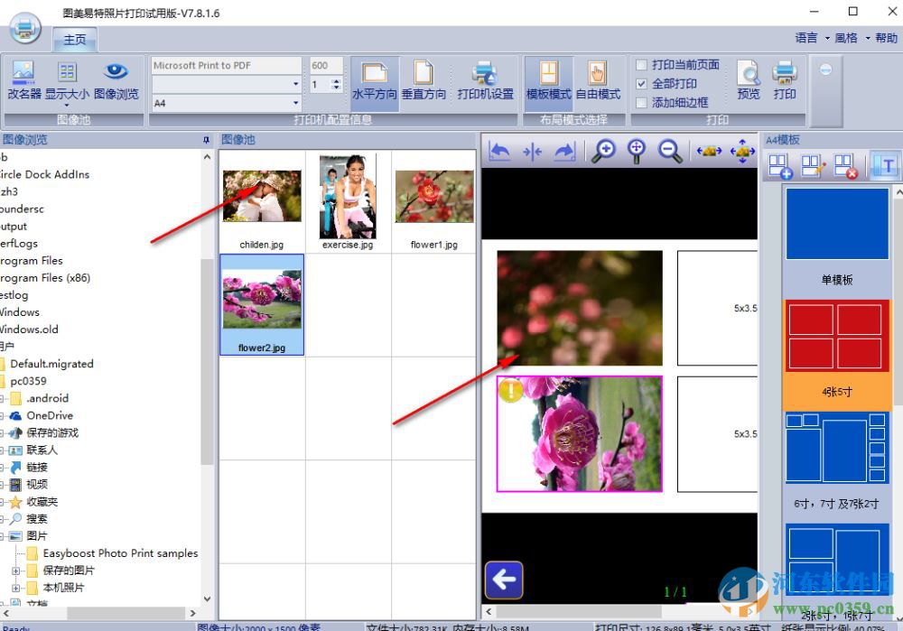Open printer settings (打印机设置)
The image size is (903, 631).
[485, 80]
